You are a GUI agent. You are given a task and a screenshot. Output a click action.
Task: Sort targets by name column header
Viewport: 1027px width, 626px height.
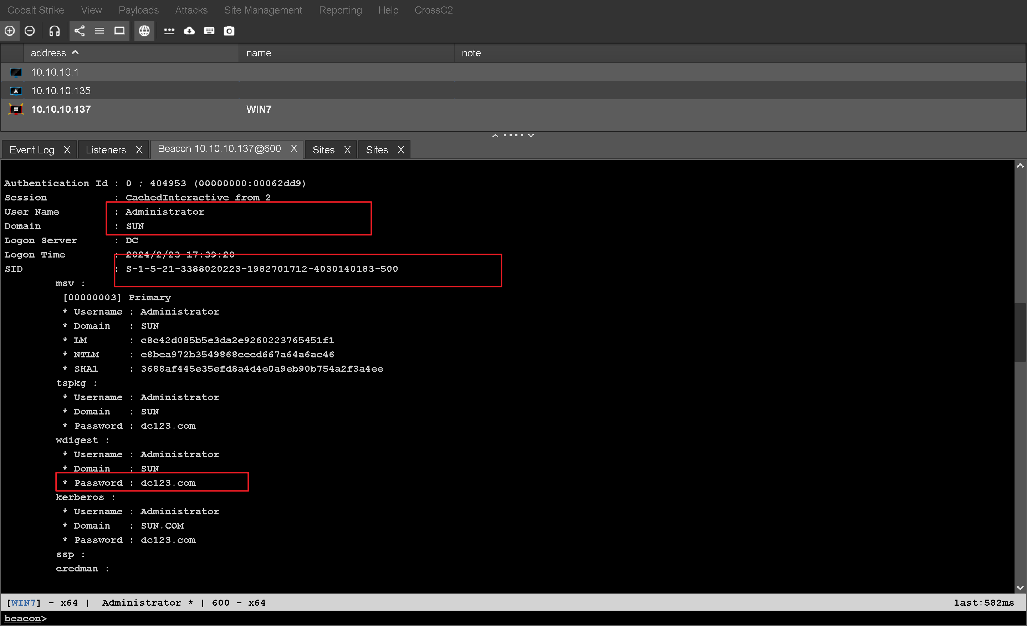[346, 53]
